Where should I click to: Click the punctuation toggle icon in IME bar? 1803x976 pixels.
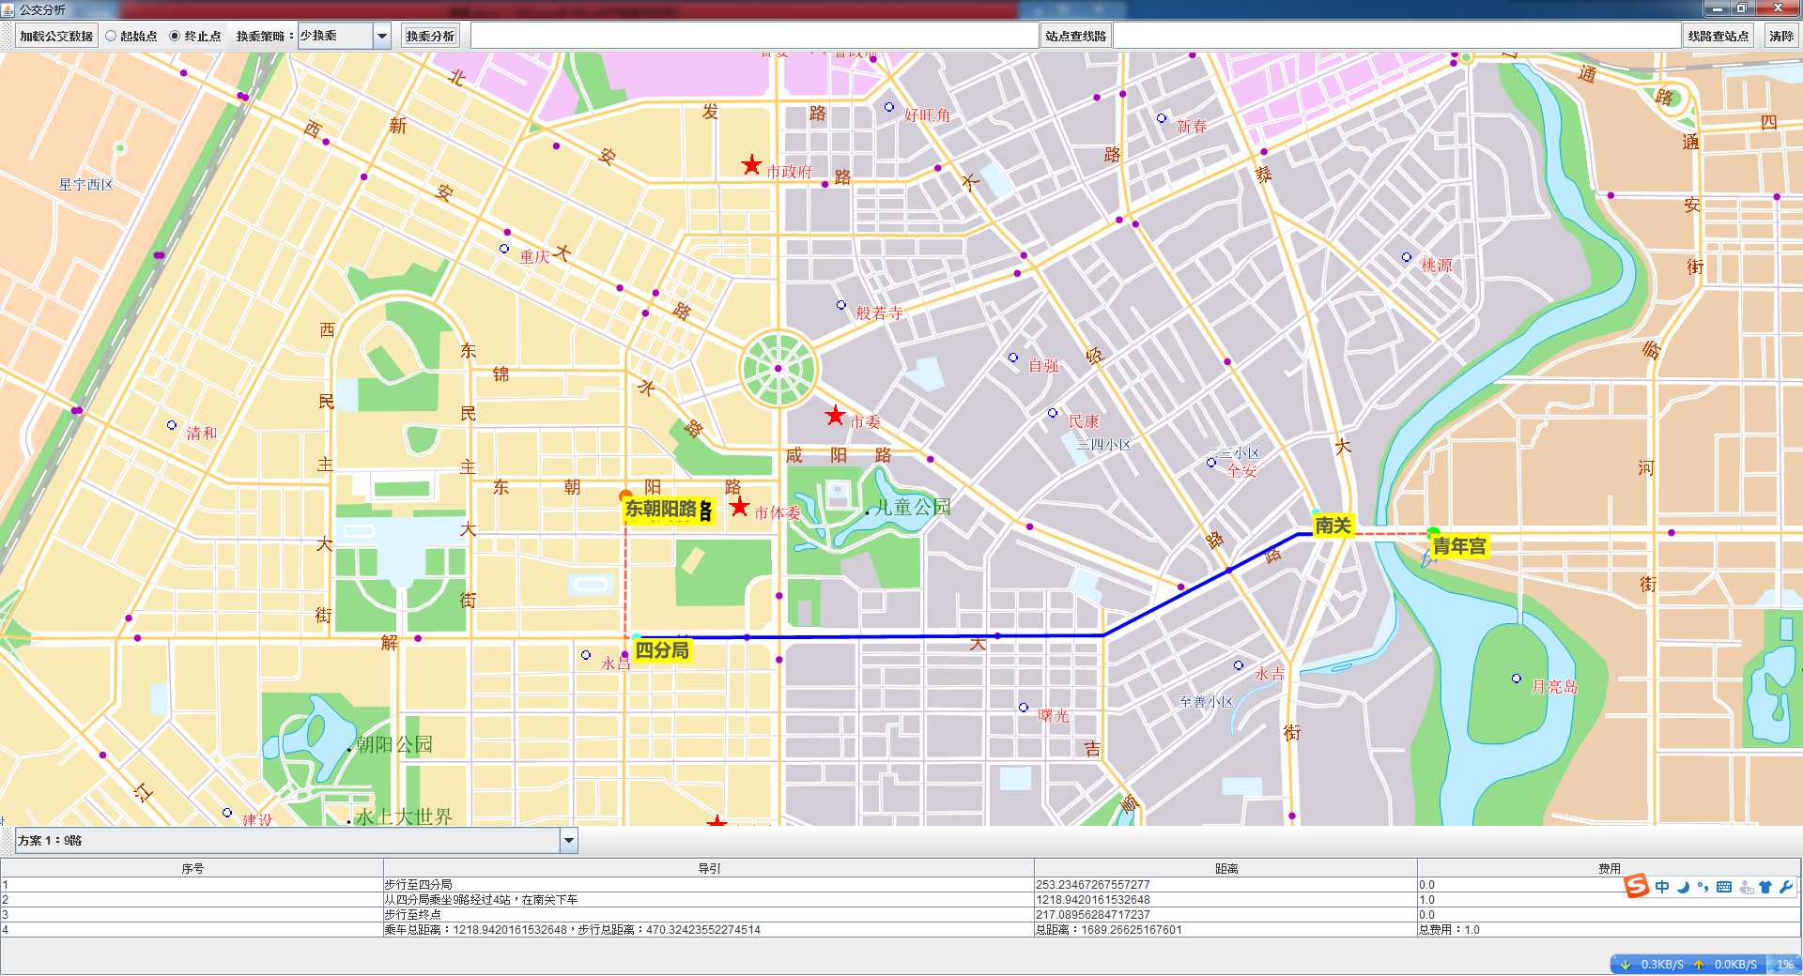coord(1703,887)
